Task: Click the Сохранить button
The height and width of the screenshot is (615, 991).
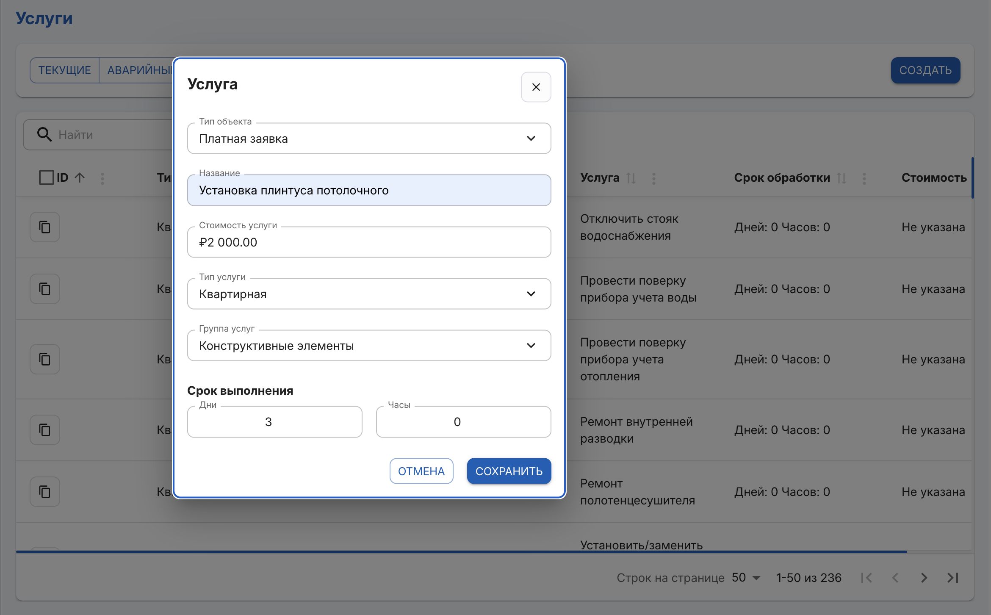Action: 509,471
